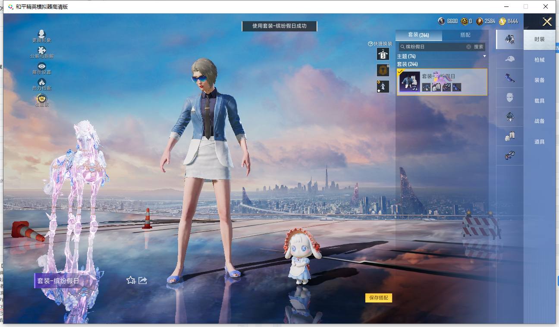559x327 pixels.
Task: Select the white dress quick-outfit slot
Action: [x=383, y=87]
